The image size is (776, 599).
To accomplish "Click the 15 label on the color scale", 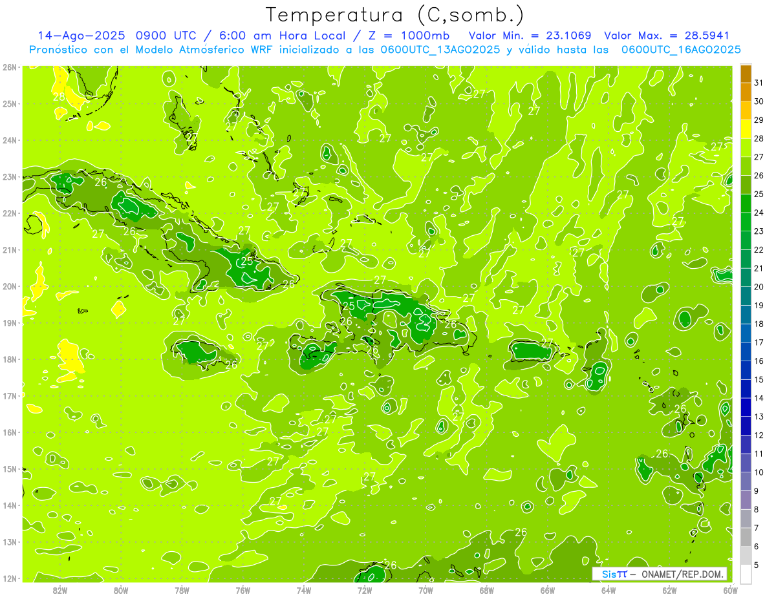I will (x=759, y=379).
